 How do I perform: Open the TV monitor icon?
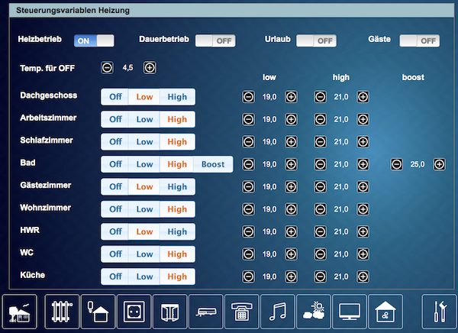pyautogui.click(x=350, y=312)
